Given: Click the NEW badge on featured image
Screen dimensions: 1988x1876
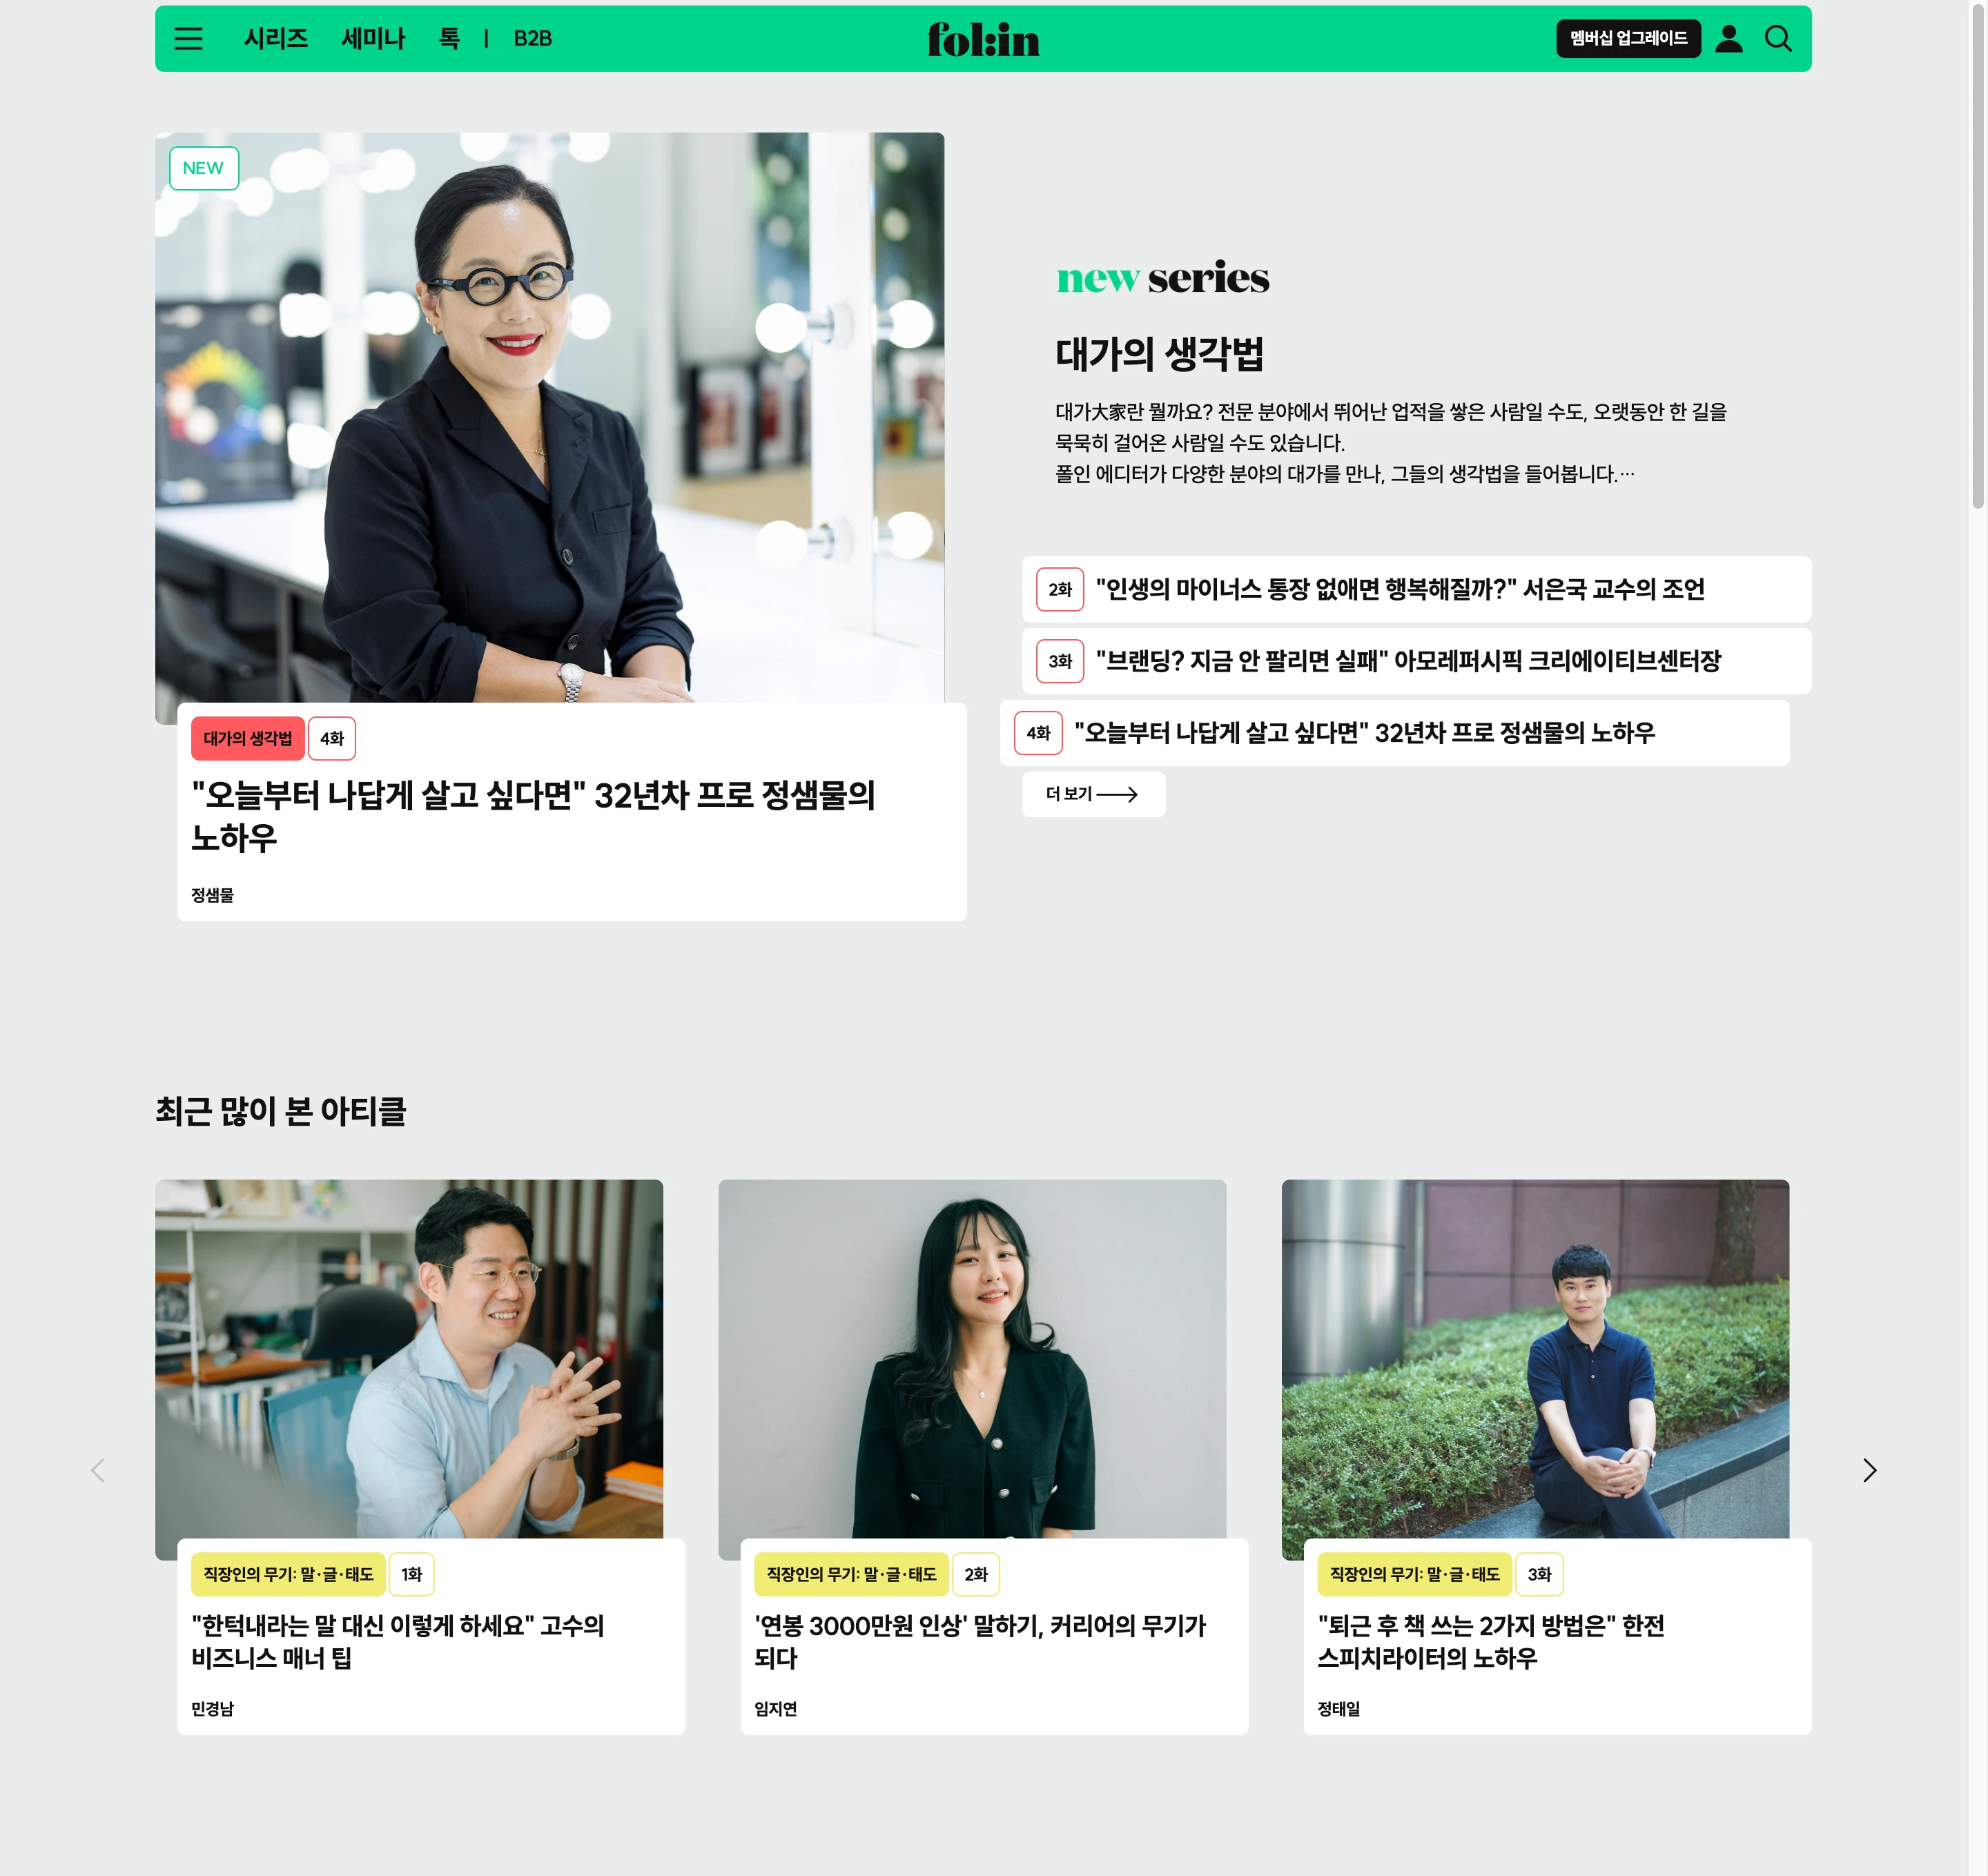Looking at the screenshot, I should coord(204,168).
